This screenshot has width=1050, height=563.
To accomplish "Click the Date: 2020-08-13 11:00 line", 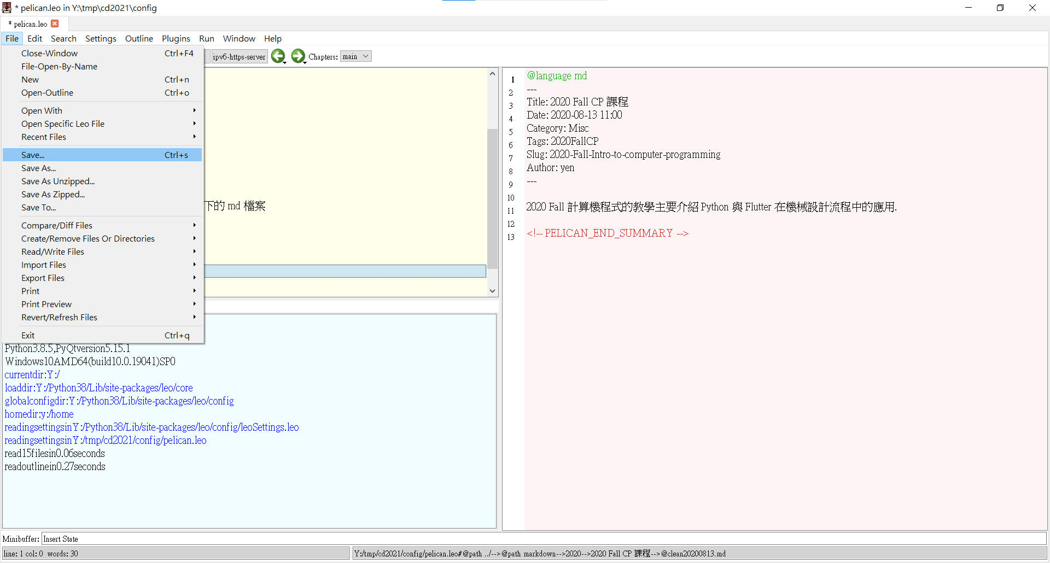I will 574,115.
